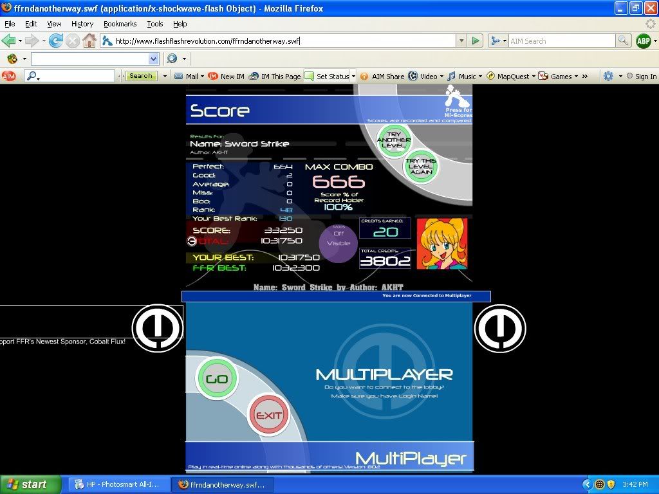Click the AIM Search input field
This screenshot has width=659, height=494.
[x=562, y=41]
